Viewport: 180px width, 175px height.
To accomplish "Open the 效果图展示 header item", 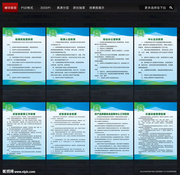I will pos(97,8).
